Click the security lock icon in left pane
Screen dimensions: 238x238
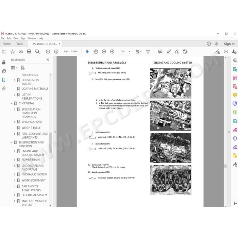point(4,62)
